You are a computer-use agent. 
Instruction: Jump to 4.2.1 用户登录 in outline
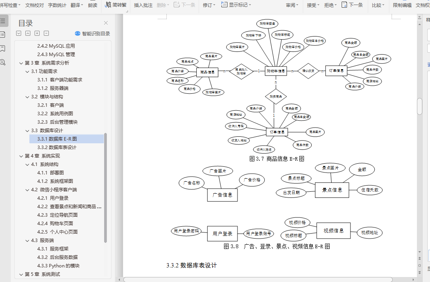coord(53,198)
